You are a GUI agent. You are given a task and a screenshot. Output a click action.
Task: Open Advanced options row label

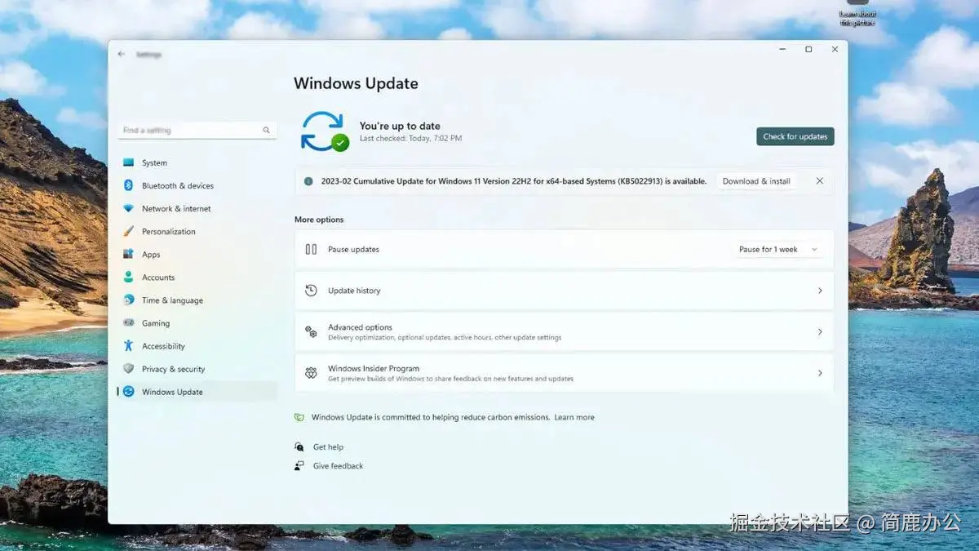click(360, 327)
